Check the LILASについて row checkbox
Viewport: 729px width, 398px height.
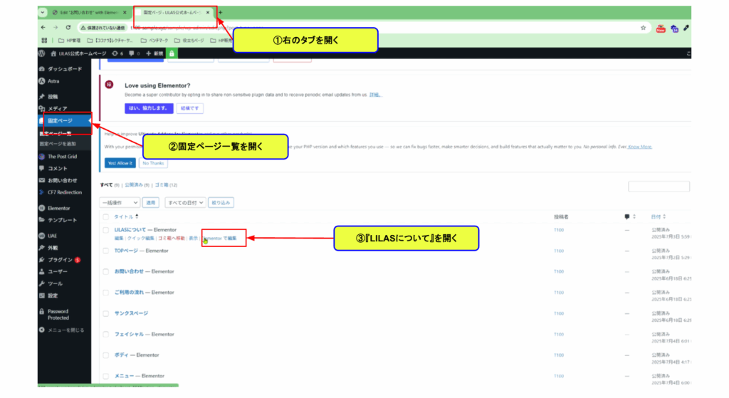point(105,230)
